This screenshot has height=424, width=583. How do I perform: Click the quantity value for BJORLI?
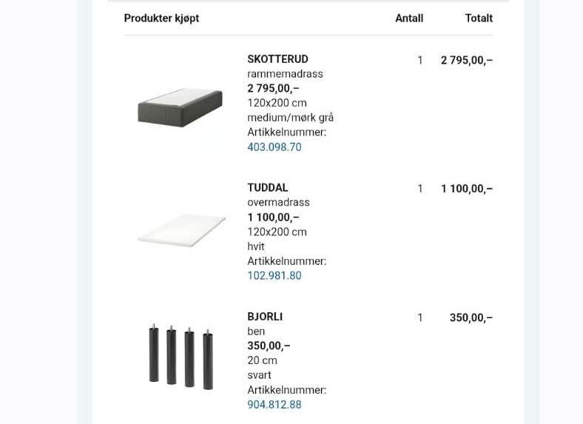pos(420,317)
